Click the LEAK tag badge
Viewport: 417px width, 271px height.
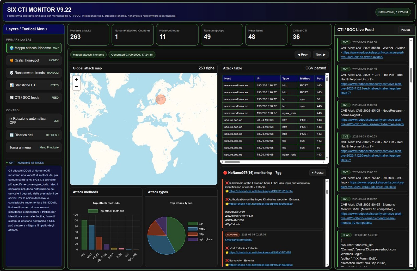346,235
